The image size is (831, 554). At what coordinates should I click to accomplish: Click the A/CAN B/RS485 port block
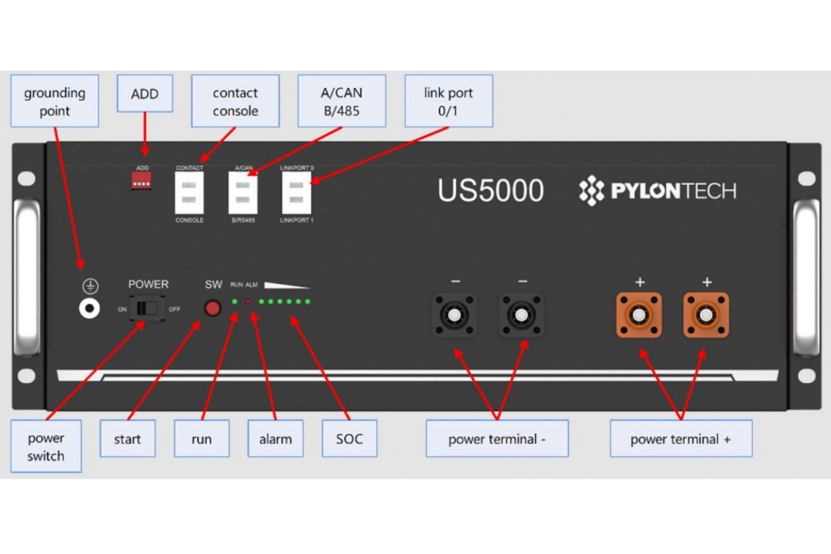point(243,193)
